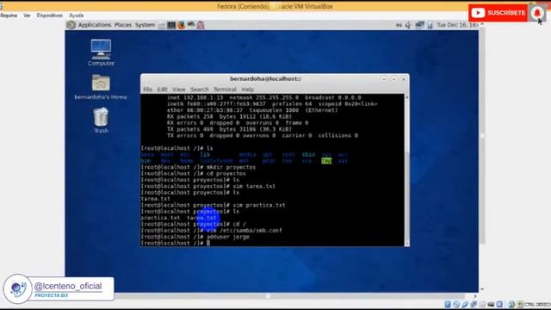Click VirtualBox display status icon

[x=491, y=304]
